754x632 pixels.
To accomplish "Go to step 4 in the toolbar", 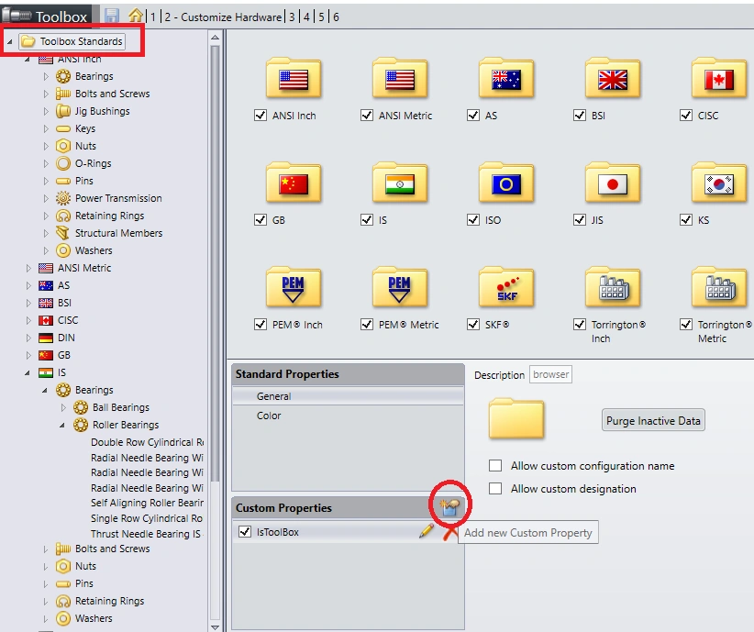I will click(306, 17).
